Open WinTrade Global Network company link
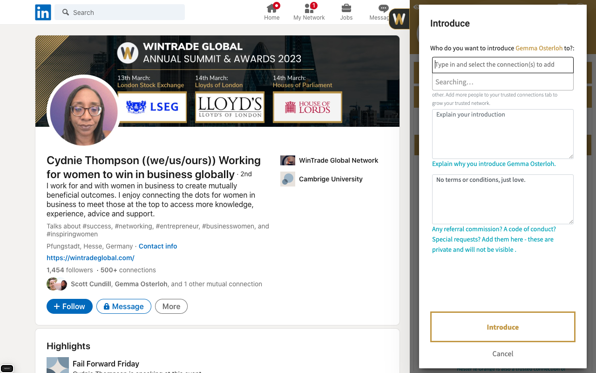596x373 pixels. tap(339, 160)
